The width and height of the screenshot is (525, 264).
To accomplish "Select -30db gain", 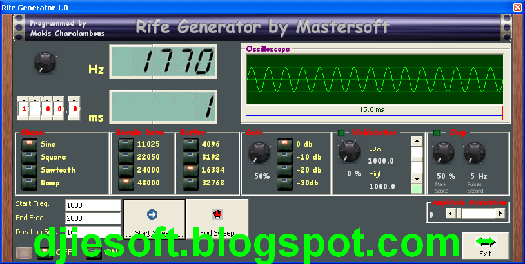I will point(284,184).
